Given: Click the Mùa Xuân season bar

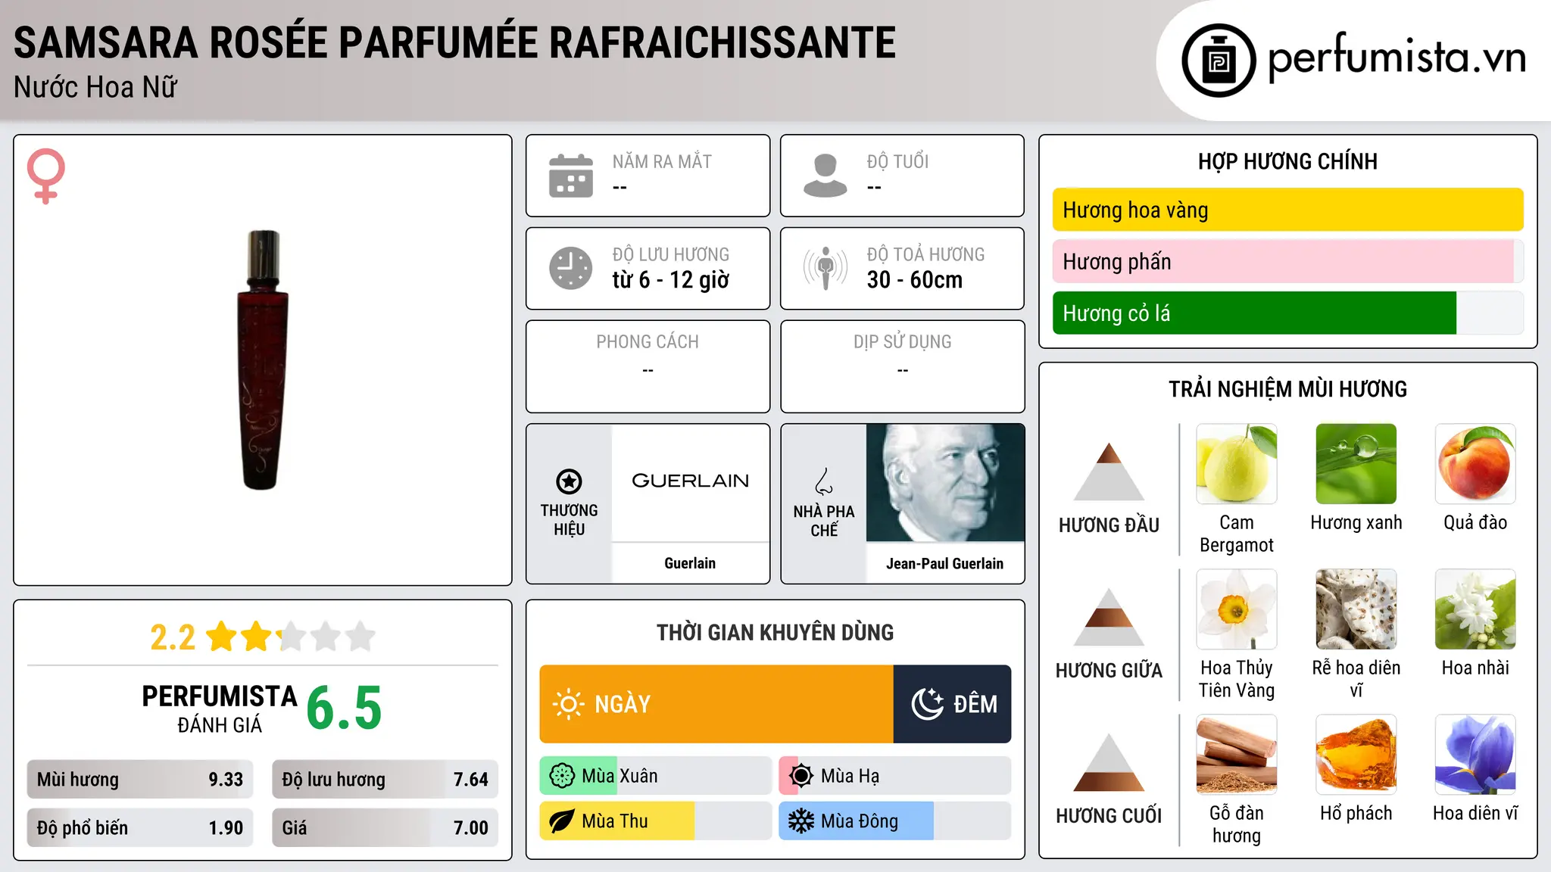Looking at the screenshot, I should pos(655,776).
